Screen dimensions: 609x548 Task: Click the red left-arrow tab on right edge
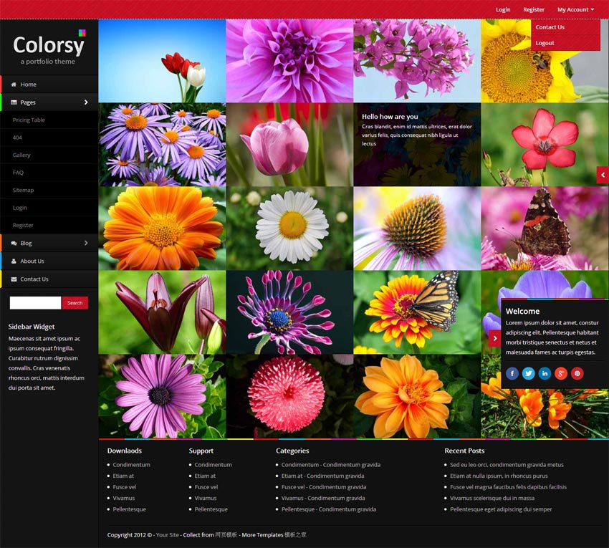point(603,175)
